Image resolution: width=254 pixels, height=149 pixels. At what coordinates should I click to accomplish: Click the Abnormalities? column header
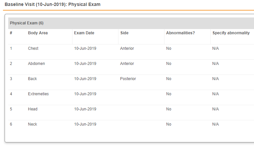[180, 33]
